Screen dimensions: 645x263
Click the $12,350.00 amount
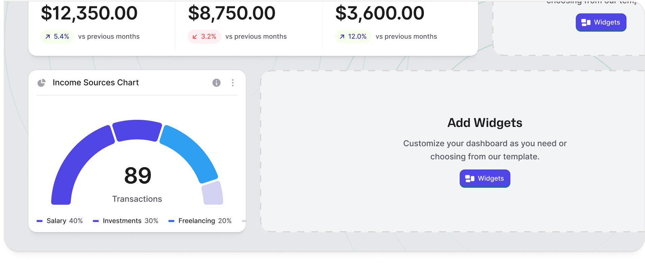89,13
